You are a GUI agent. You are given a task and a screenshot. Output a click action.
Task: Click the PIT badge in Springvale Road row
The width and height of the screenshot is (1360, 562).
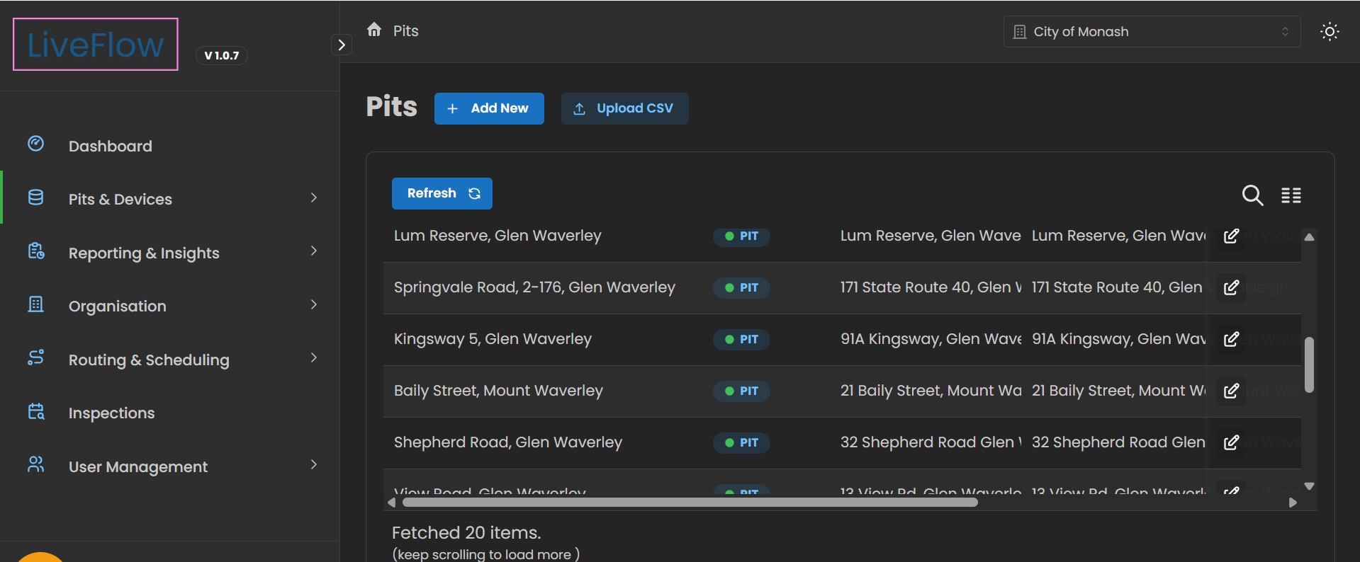(741, 288)
